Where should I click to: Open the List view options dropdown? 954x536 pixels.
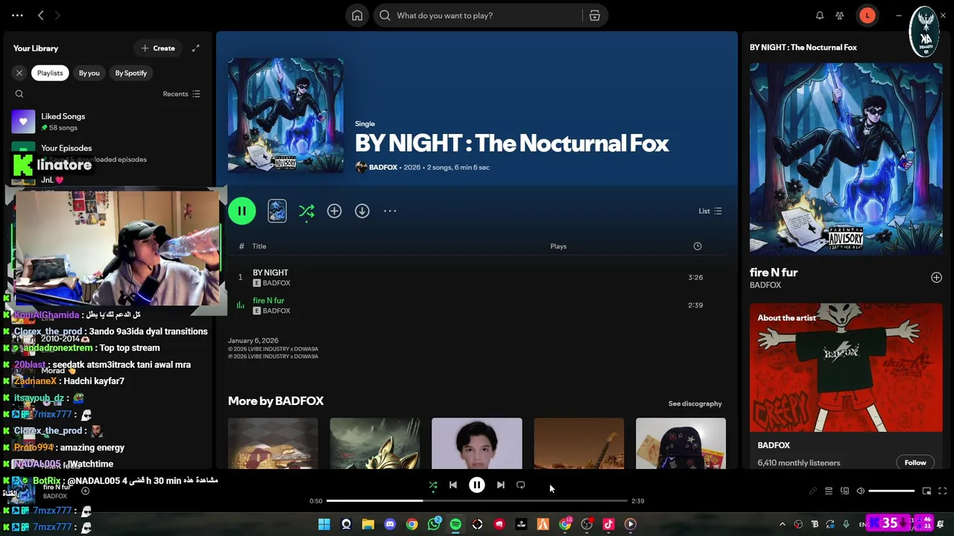[x=710, y=211]
